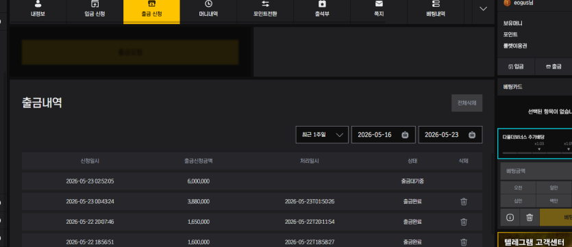Click the 상태 column header

tap(412, 161)
